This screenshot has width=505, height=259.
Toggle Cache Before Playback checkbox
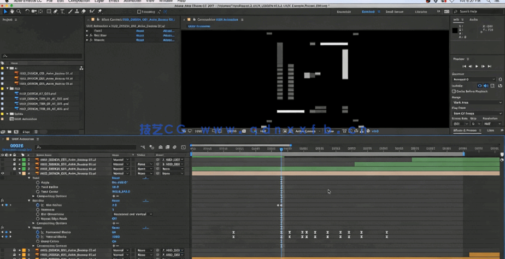pyautogui.click(x=454, y=91)
